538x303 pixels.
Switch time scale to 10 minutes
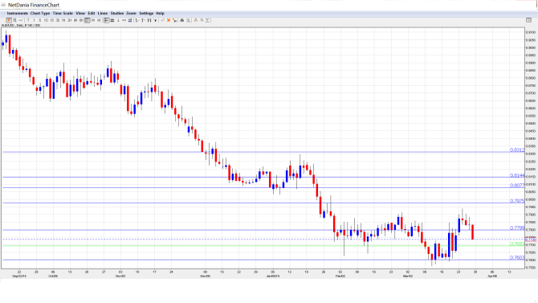tap(46, 20)
